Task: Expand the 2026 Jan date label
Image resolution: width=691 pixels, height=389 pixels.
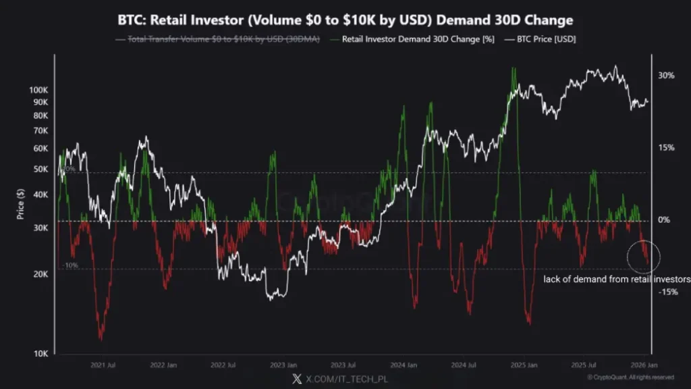Action: (646, 363)
